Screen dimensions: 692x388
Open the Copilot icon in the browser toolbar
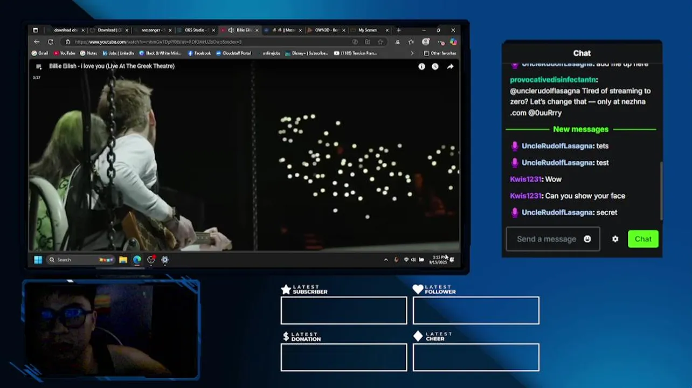453,42
